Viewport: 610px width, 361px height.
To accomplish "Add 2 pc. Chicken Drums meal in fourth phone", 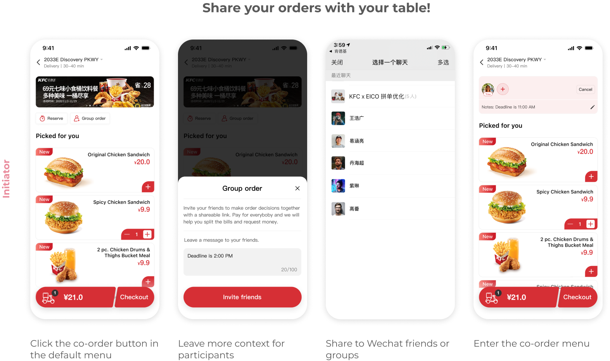I will point(591,271).
